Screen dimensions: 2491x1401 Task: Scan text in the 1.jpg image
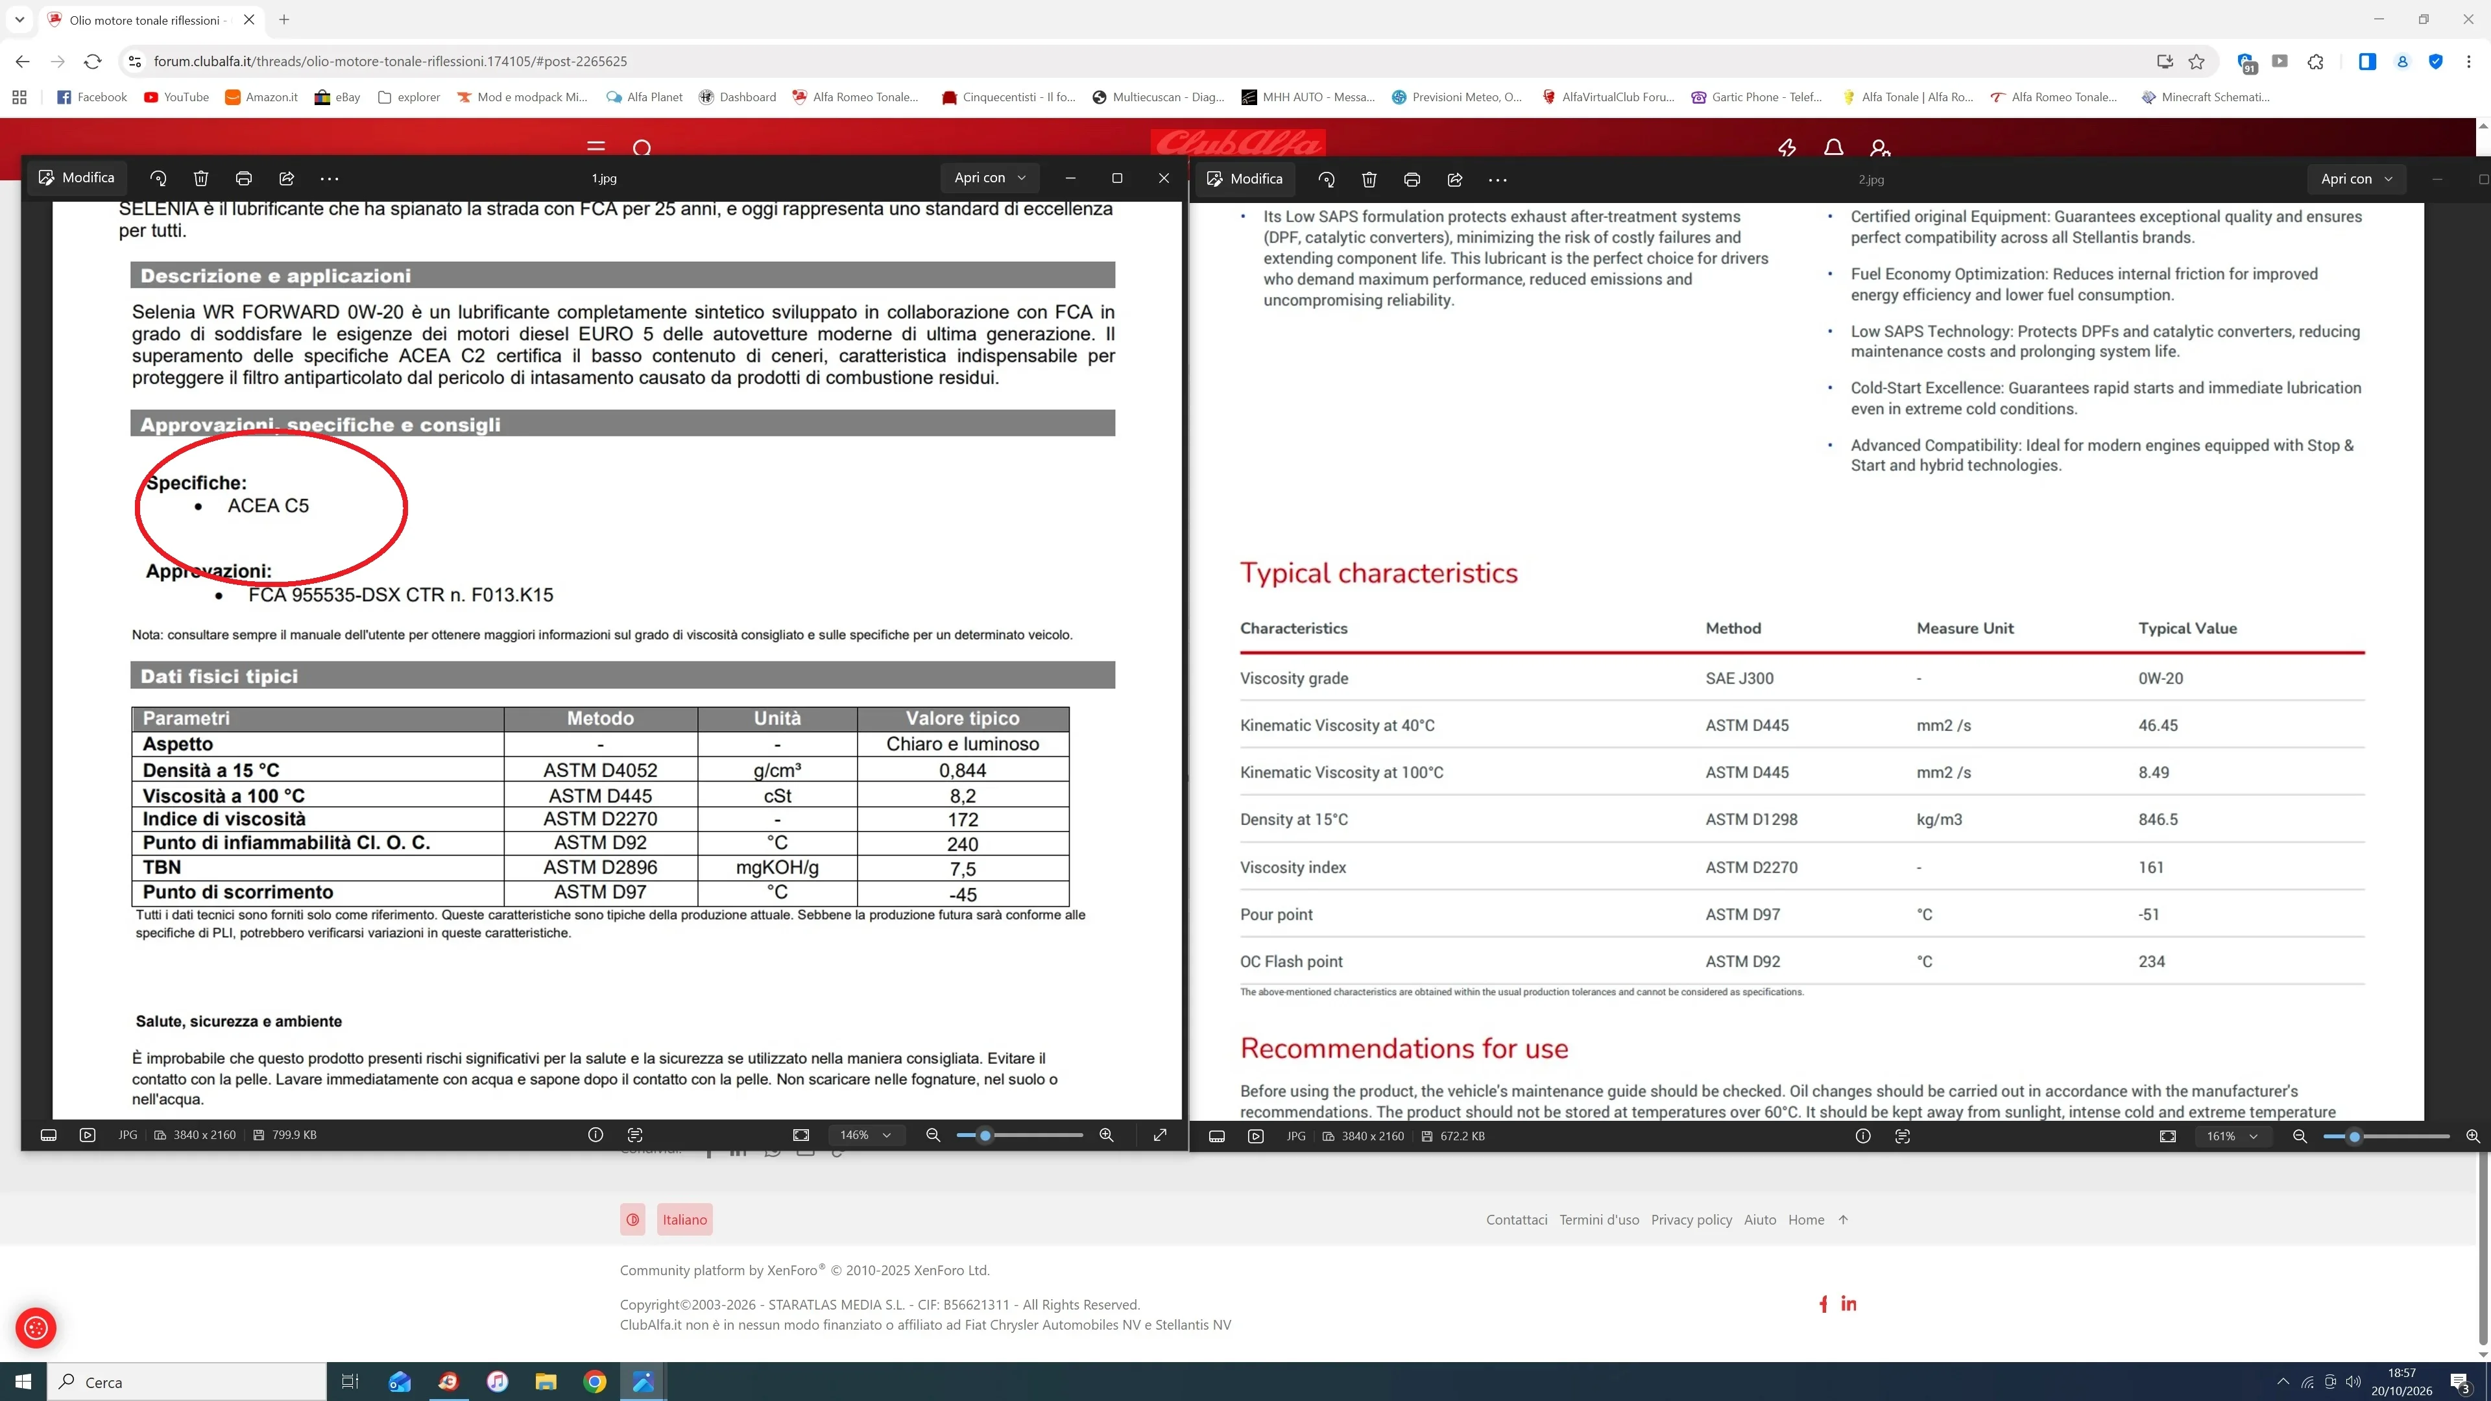635,1135
